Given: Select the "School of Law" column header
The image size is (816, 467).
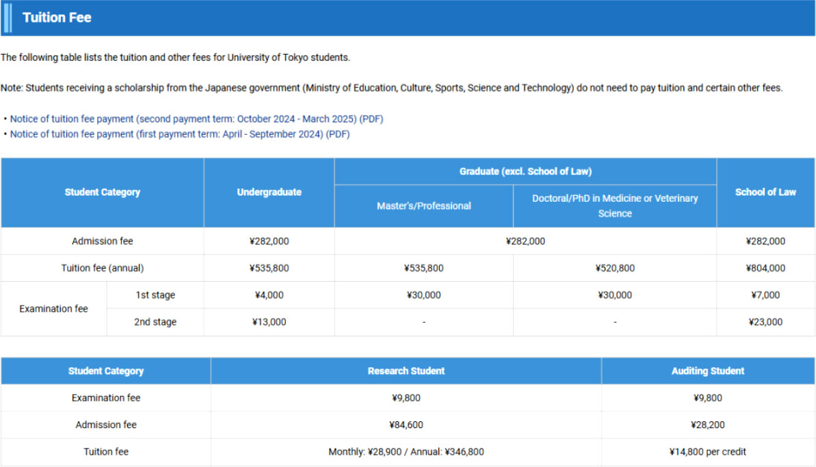Looking at the screenshot, I should pyautogui.click(x=765, y=192).
